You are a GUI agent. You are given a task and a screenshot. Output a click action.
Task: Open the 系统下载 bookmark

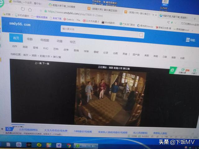click(56, 18)
